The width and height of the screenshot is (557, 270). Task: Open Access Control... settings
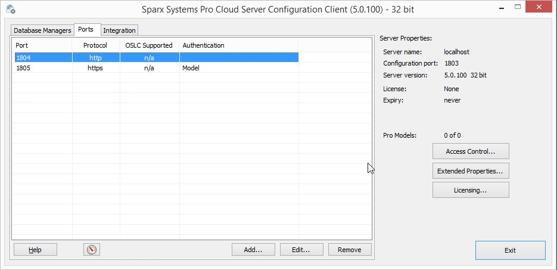pos(470,151)
